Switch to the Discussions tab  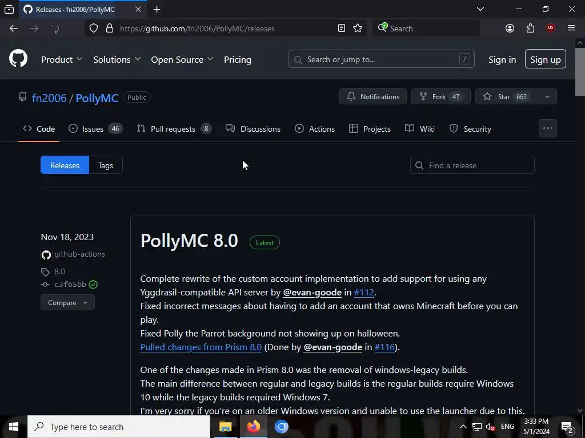point(253,129)
